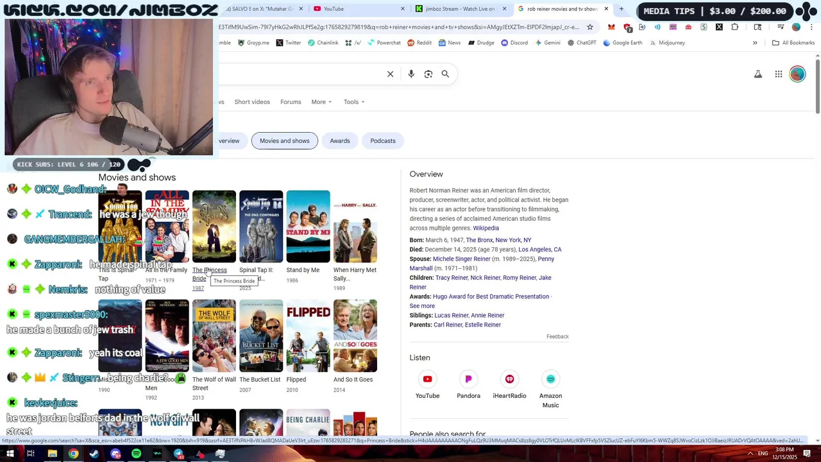Open Google Lens image search icon
The height and width of the screenshot is (462, 821).
coord(428,74)
